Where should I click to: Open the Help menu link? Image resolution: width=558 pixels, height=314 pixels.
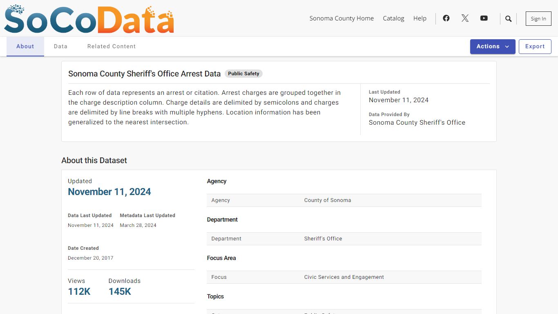click(420, 18)
